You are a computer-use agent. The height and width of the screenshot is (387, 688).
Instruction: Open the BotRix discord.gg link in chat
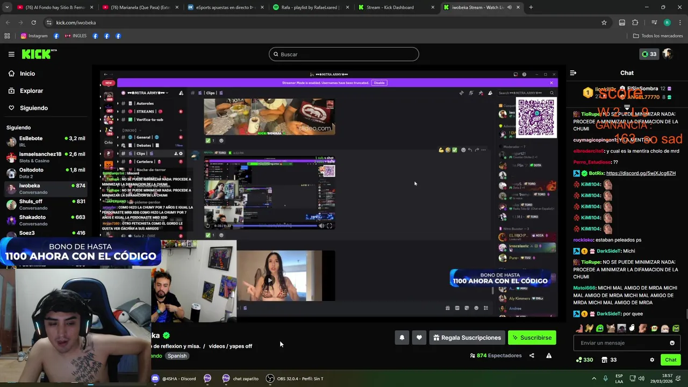(x=641, y=173)
